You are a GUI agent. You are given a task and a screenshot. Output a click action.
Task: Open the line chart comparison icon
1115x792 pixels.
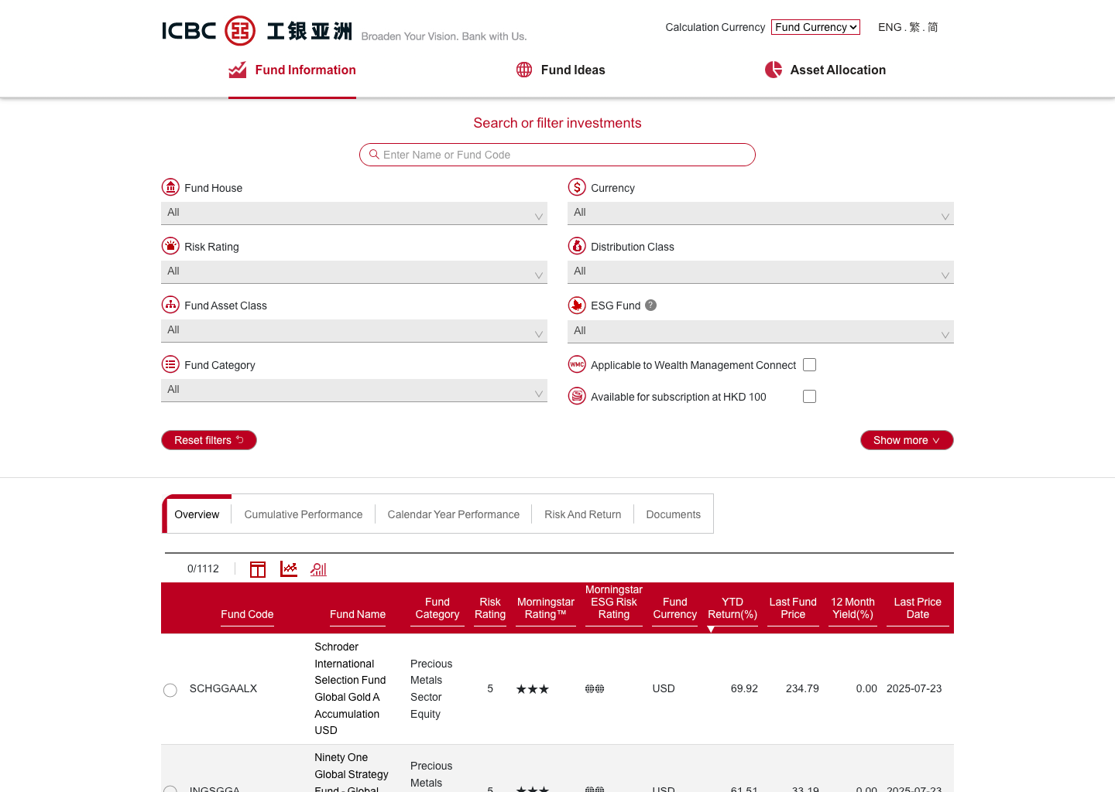pos(289,569)
